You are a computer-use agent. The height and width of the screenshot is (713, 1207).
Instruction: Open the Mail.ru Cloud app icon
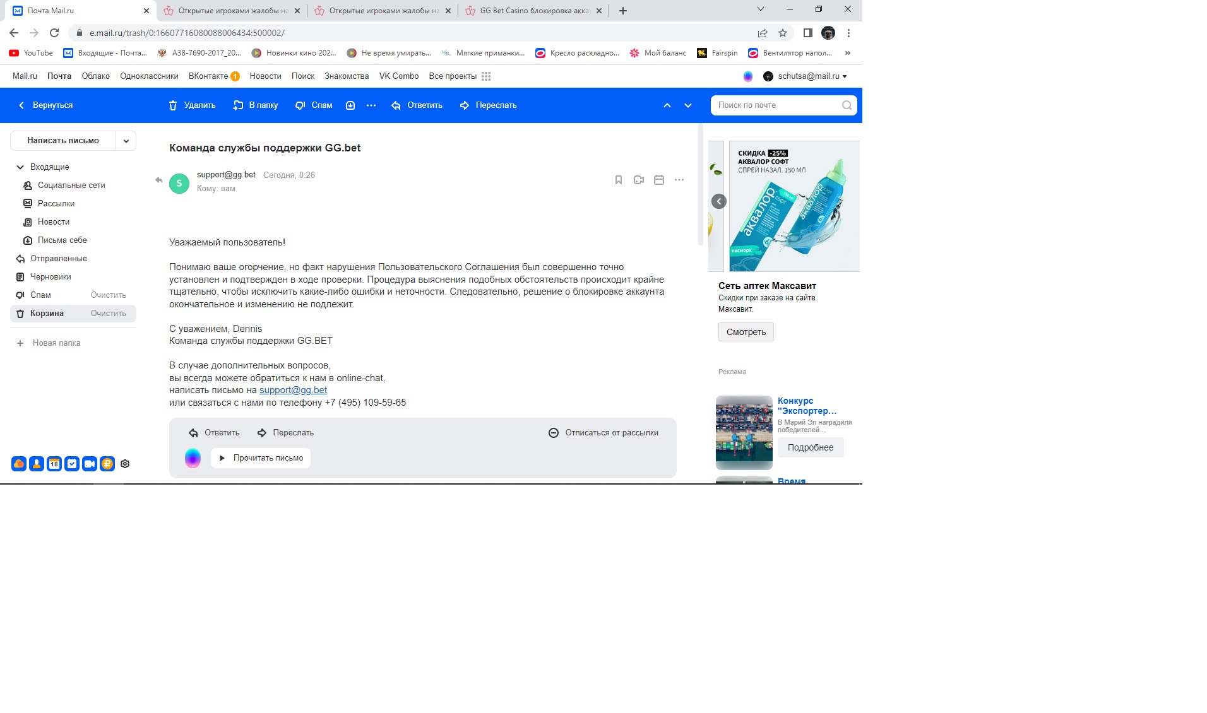(19, 464)
